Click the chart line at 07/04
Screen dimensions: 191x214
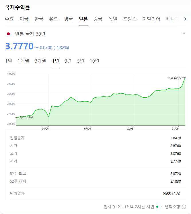point(91,102)
